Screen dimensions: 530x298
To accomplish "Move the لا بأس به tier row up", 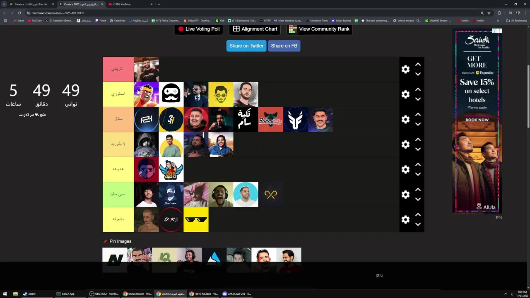I will (x=418, y=139).
